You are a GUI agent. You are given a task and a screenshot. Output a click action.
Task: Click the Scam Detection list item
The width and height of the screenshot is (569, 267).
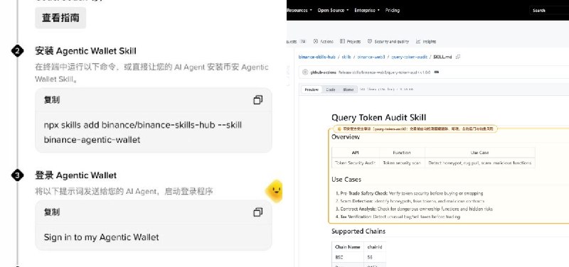pyautogui.click(x=410, y=201)
